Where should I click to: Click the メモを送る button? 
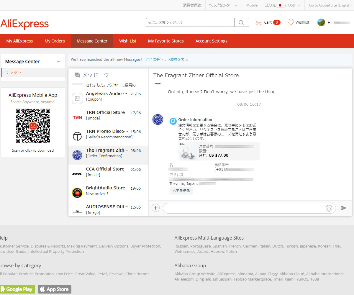coord(181,191)
